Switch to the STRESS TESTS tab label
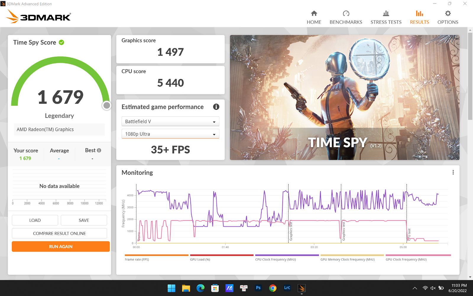473x296 pixels. [386, 22]
